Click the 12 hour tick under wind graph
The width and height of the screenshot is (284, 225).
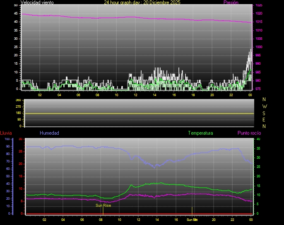pos(135,95)
